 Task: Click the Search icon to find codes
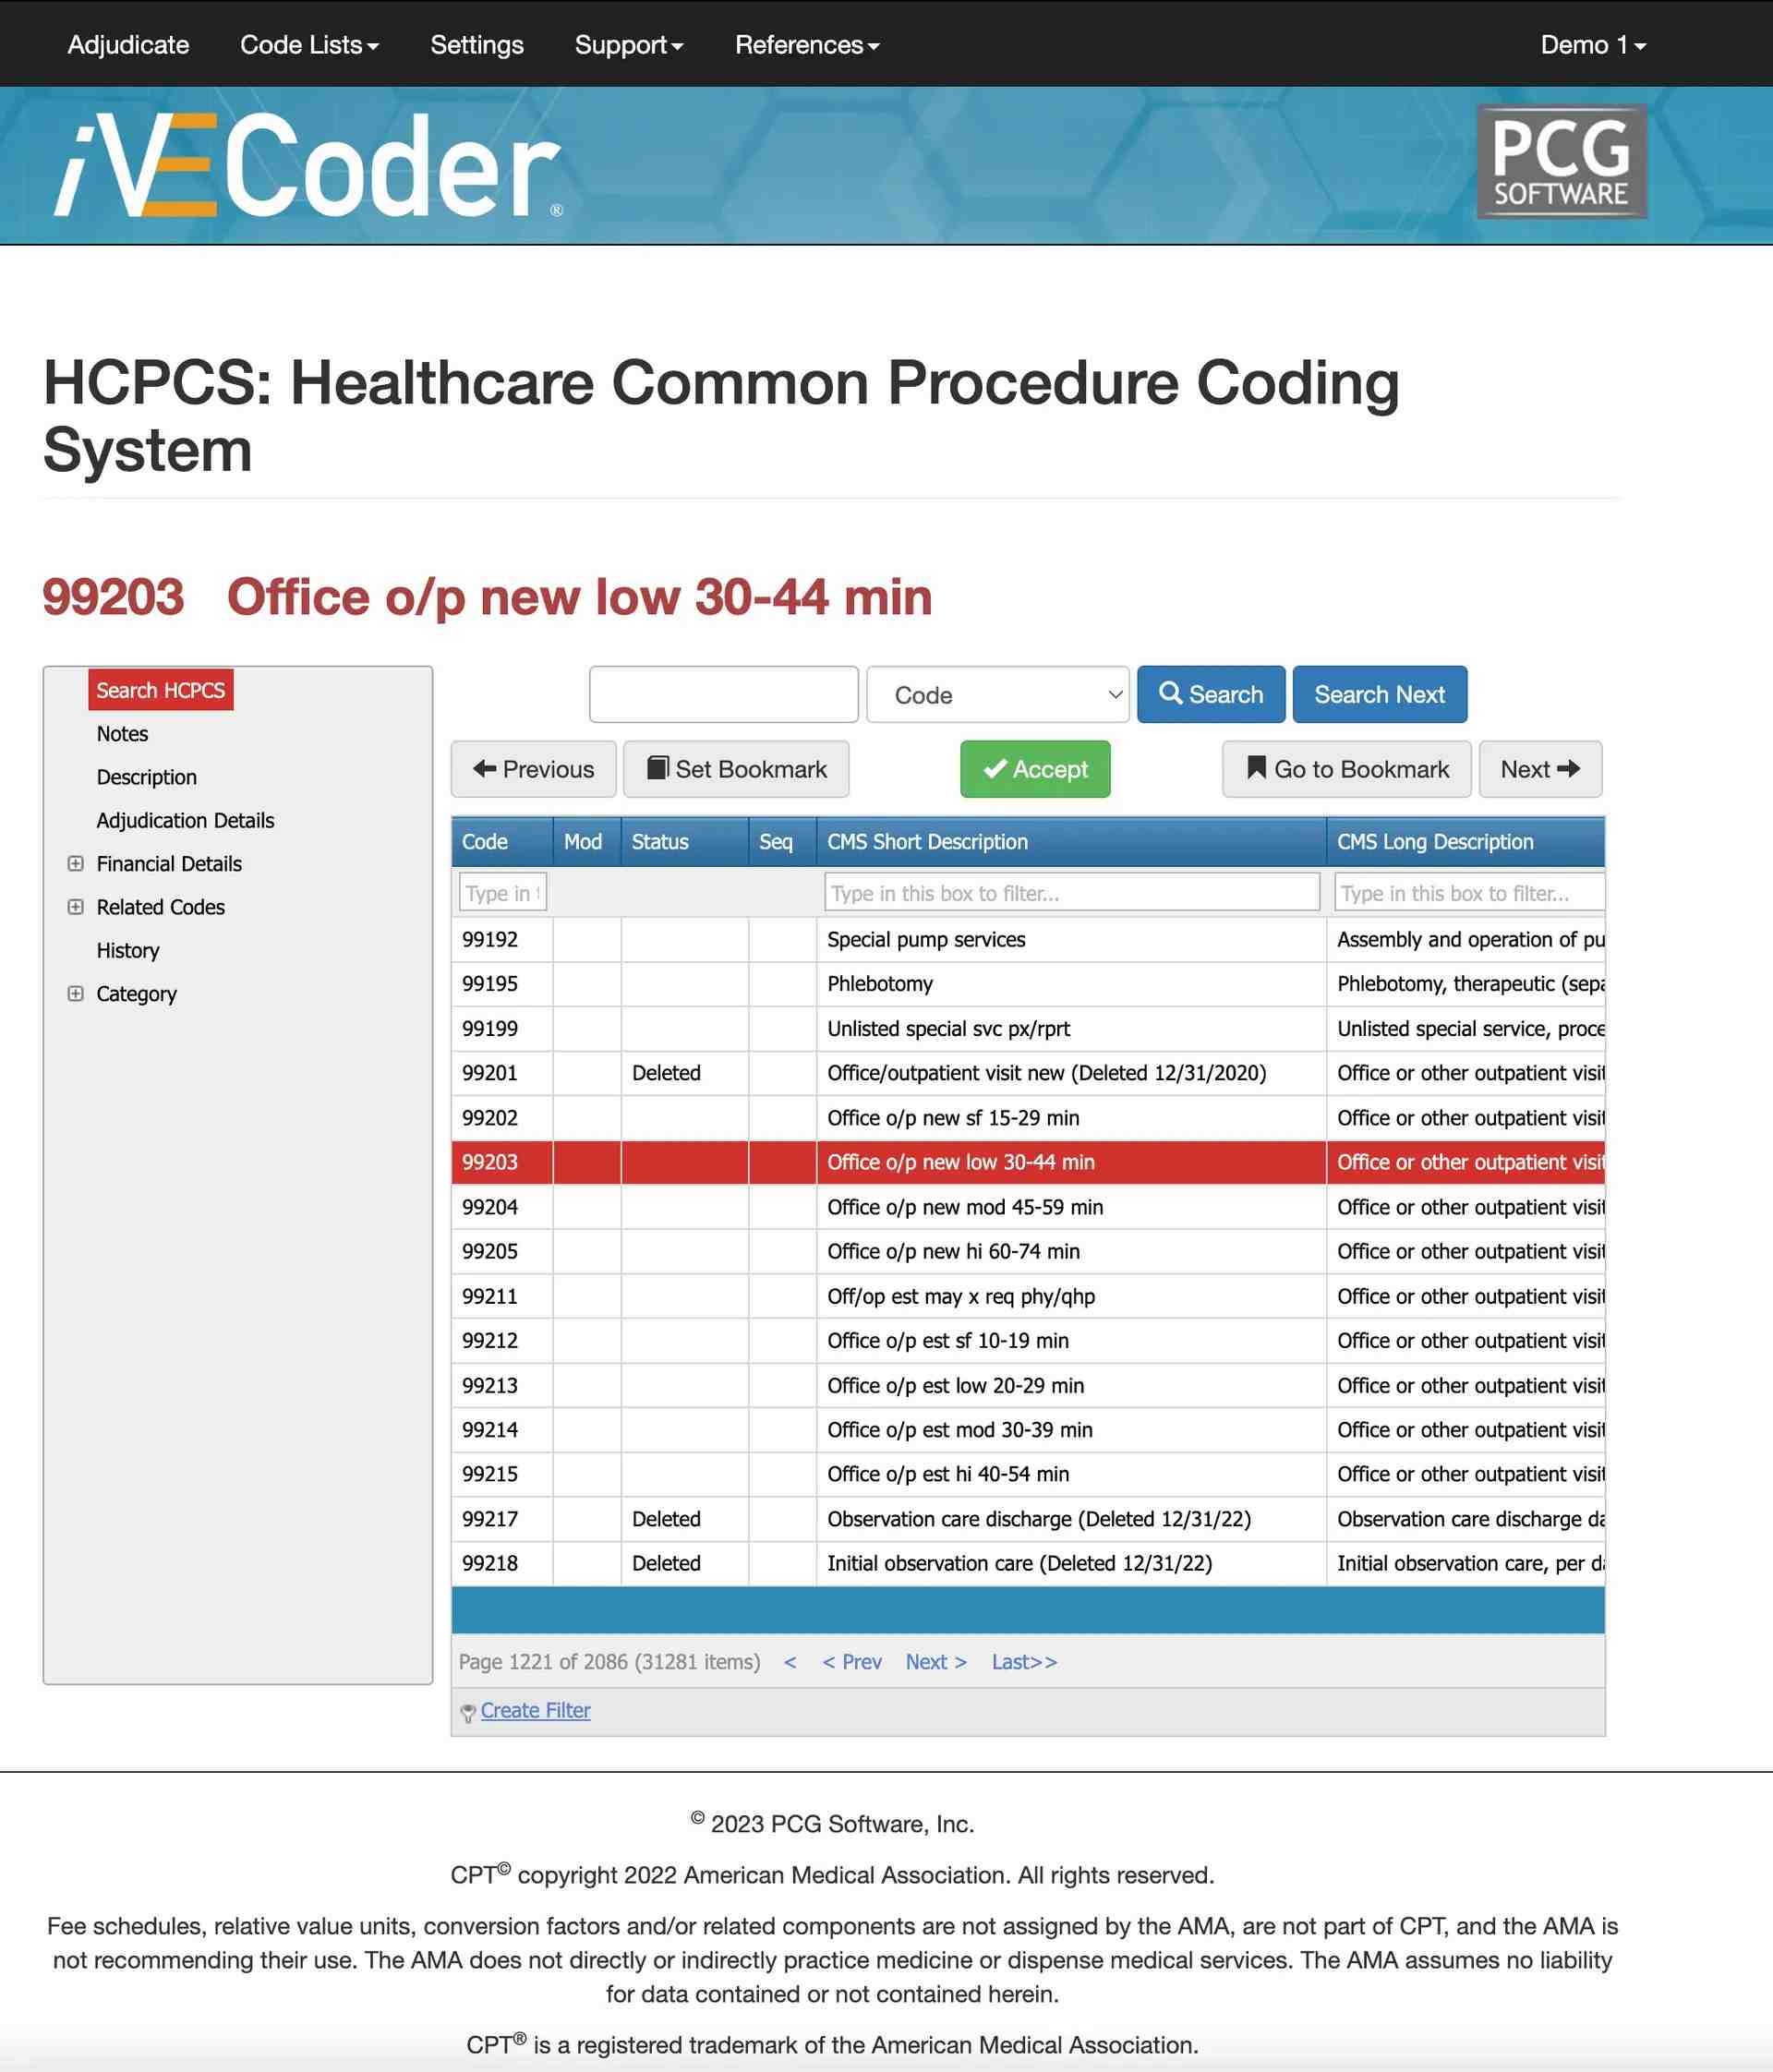point(1210,693)
